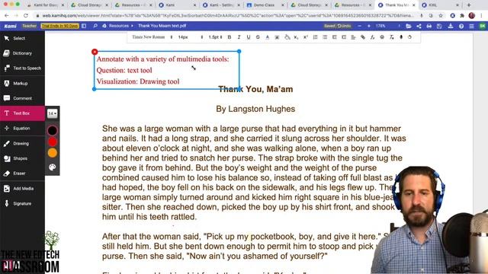This screenshot has width=488, height=274.
Task: Pick the black text color swatch
Action: (53, 130)
